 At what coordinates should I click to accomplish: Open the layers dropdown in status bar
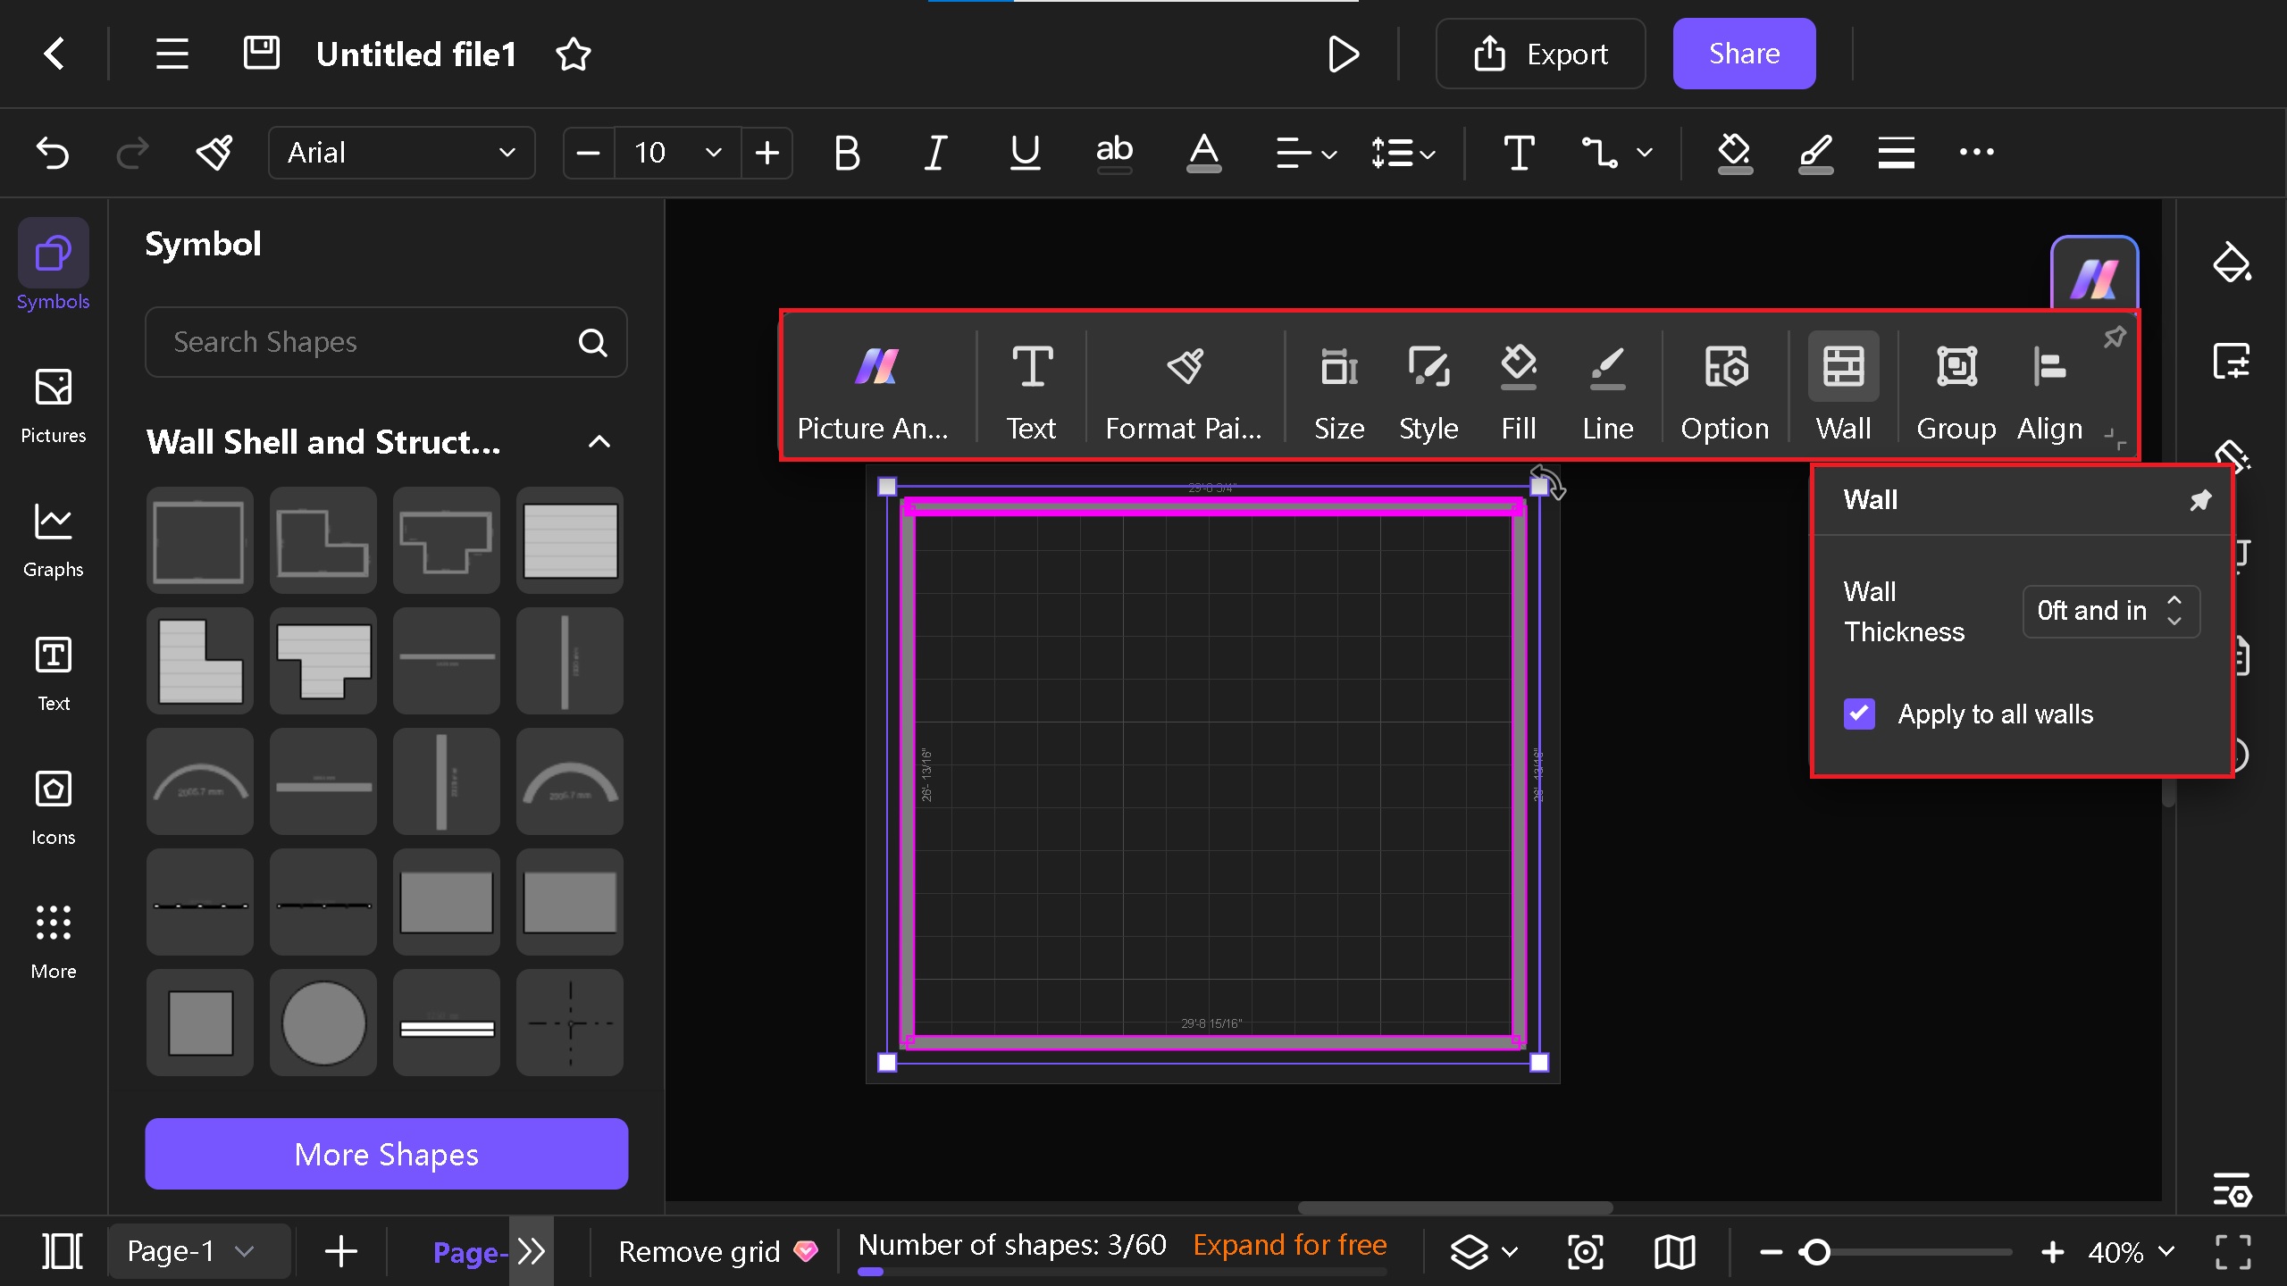(x=1483, y=1251)
